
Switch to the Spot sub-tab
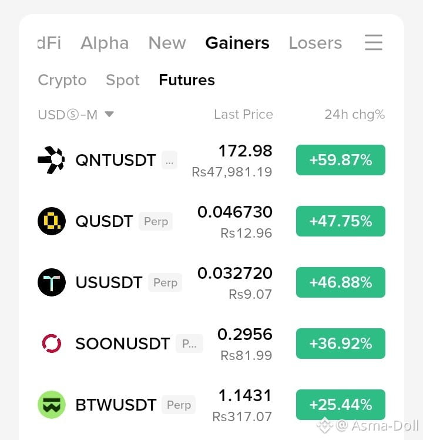click(123, 80)
